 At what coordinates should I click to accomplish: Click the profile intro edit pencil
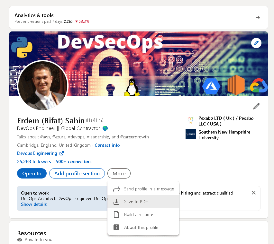256,106
